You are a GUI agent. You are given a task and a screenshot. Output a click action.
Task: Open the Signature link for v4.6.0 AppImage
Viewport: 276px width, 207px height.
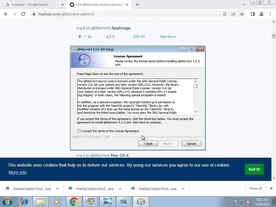168,36
